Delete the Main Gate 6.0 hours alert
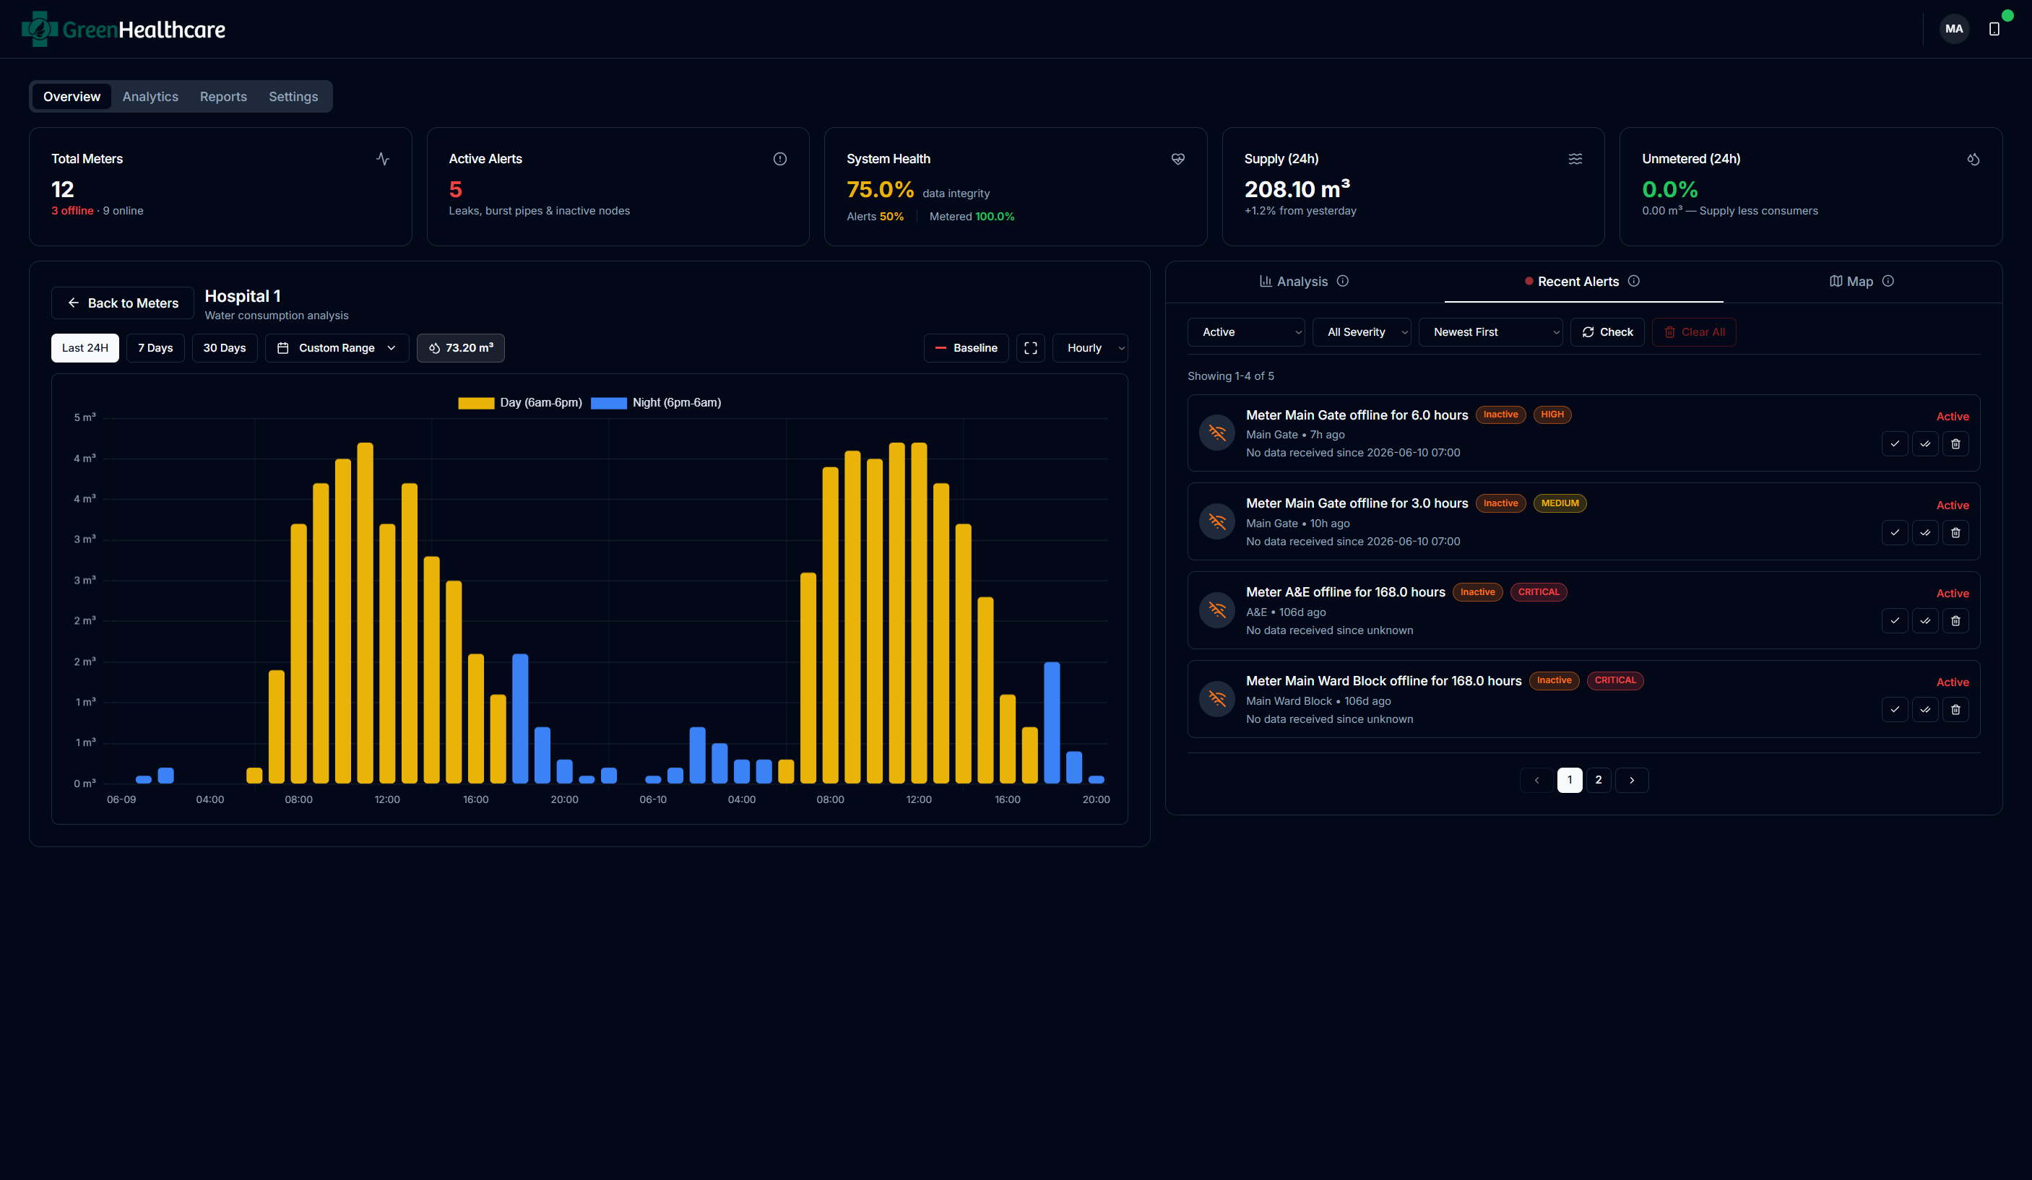The height and width of the screenshot is (1180, 2032). [1955, 444]
